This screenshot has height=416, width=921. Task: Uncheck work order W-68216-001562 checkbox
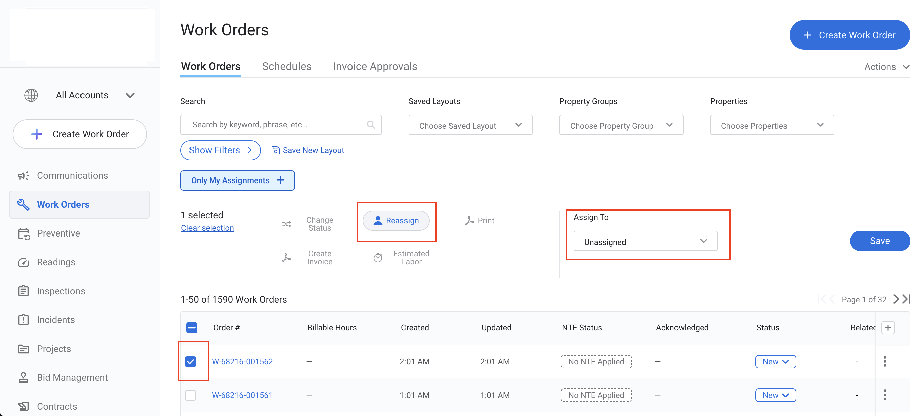coord(191,361)
